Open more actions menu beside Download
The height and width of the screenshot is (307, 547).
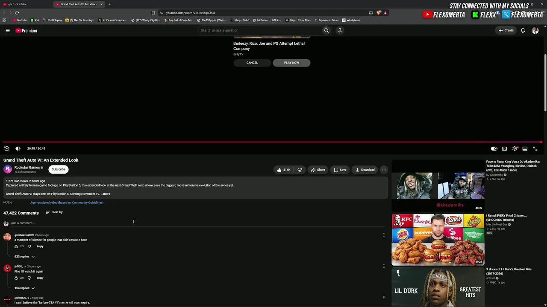[x=384, y=170]
